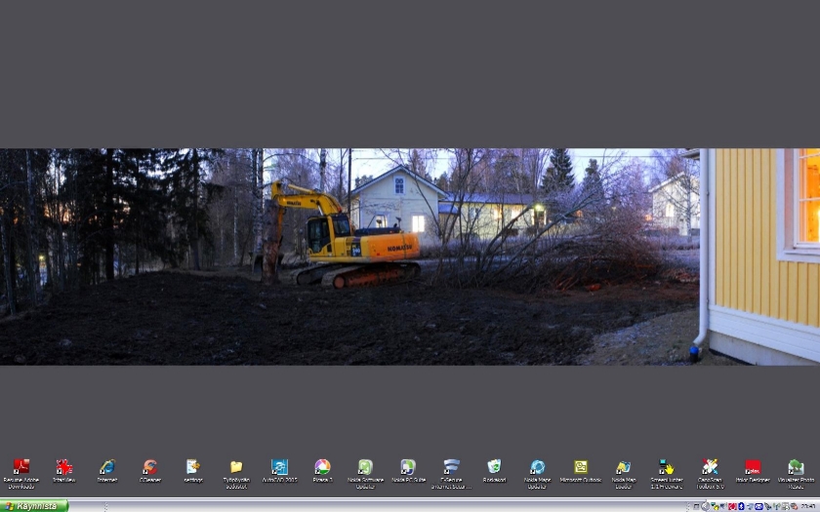
Task: Select the Microsoft Outlook desktop icon
Action: tap(581, 467)
